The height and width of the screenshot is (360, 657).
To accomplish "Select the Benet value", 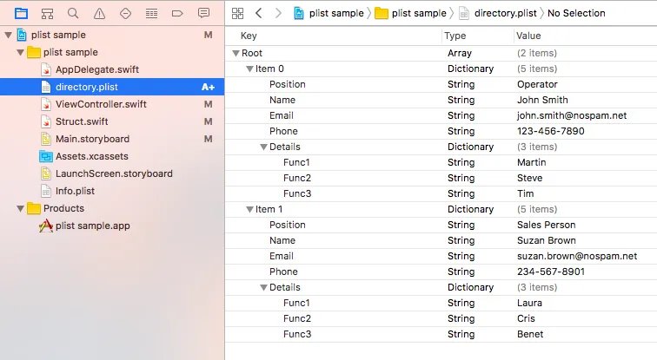I will click(x=530, y=334).
